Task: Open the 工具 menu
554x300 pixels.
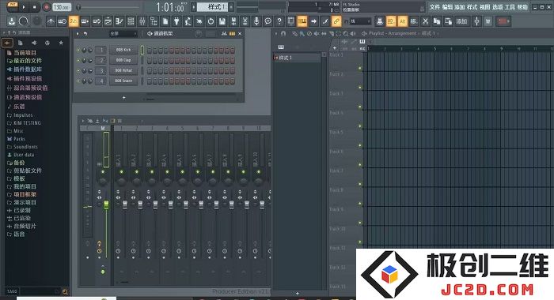Action: (510, 7)
